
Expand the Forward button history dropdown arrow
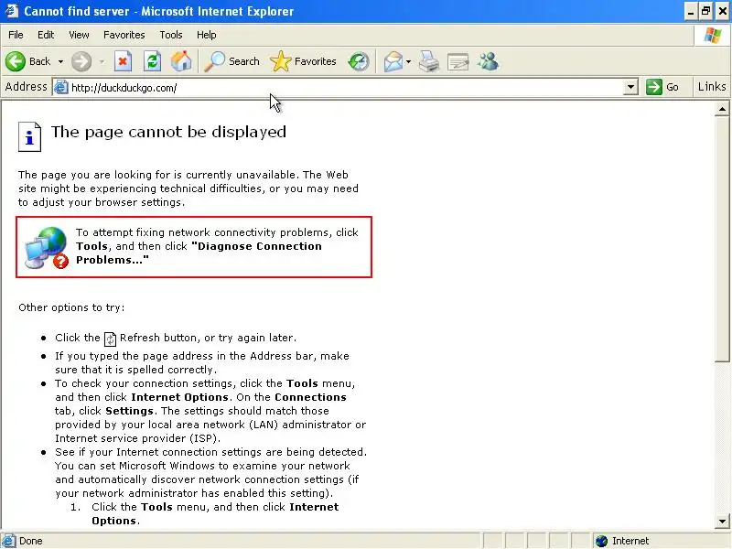point(102,61)
